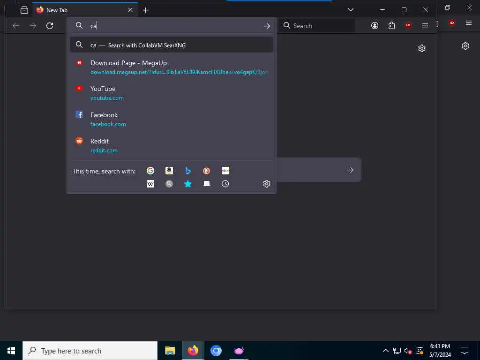The width and height of the screenshot is (480, 360).
Task: Restore down the background window
Action: (x=448, y=7)
